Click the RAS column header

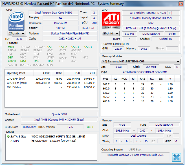coord(142,79)
